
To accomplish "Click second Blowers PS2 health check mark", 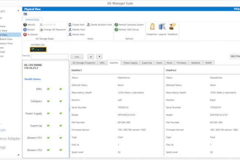I will pos(61,150).
